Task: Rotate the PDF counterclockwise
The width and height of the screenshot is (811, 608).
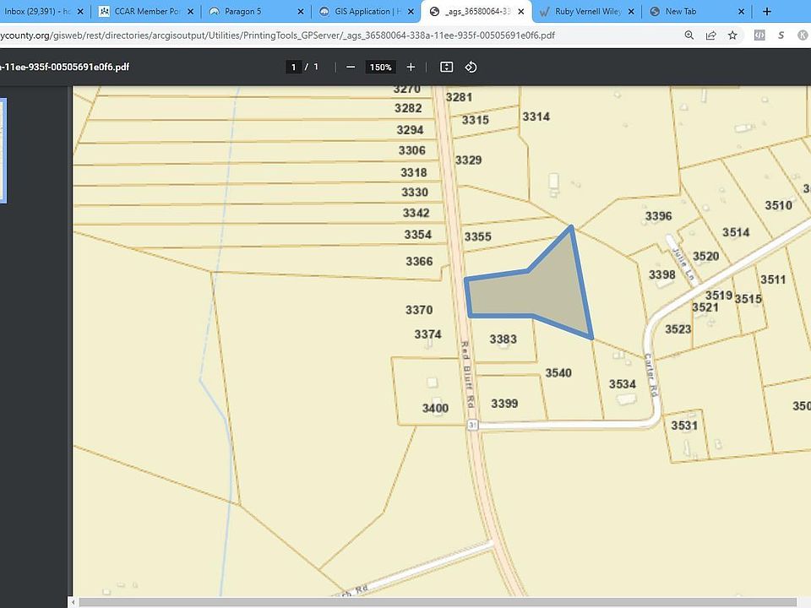Action: tap(471, 68)
